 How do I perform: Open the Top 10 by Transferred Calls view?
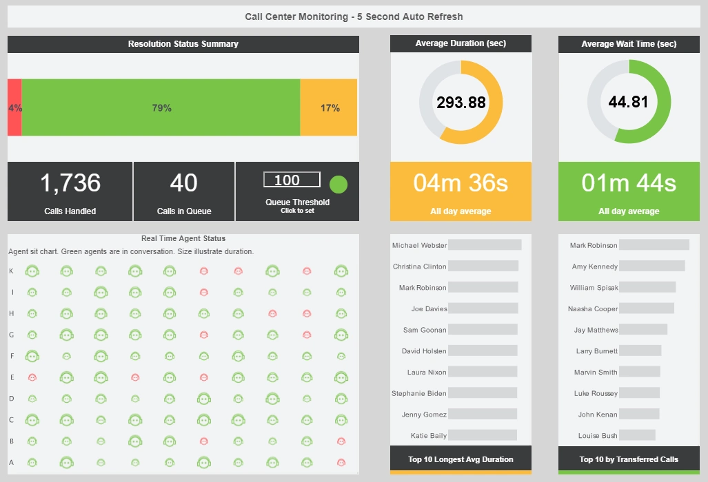click(x=629, y=459)
